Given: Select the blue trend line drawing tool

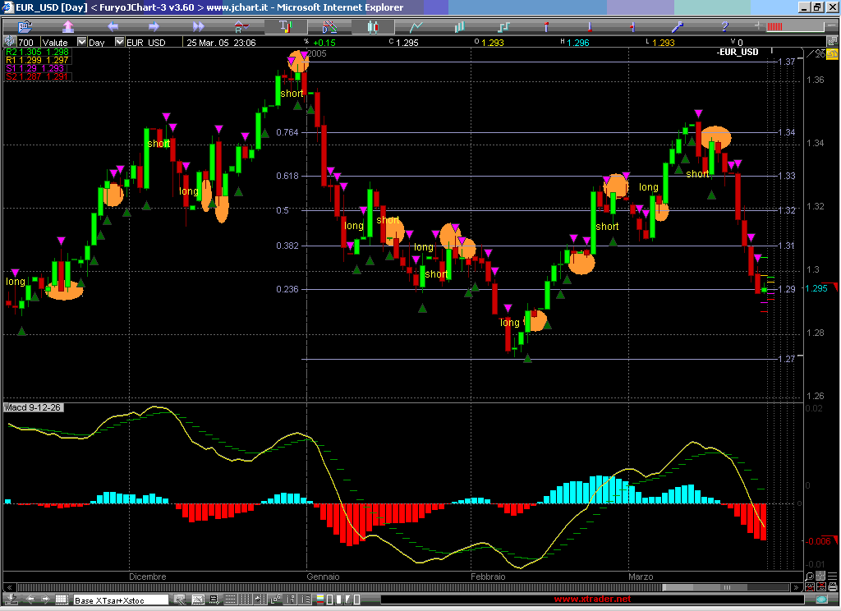Looking at the screenshot, I should point(678,27).
